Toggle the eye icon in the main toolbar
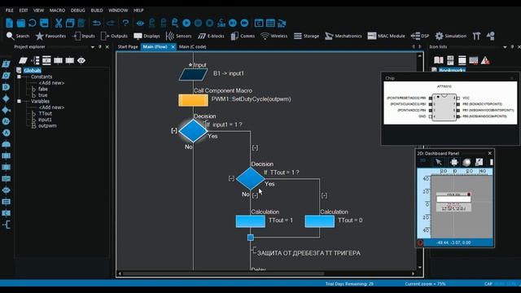Viewport: 521px width, 293px height. [x=140, y=23]
